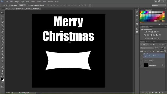
Task: Select the Hand tool
Action: click(2, 71)
